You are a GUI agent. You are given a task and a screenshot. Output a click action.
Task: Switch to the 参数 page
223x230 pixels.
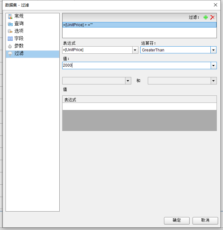(x=19, y=46)
